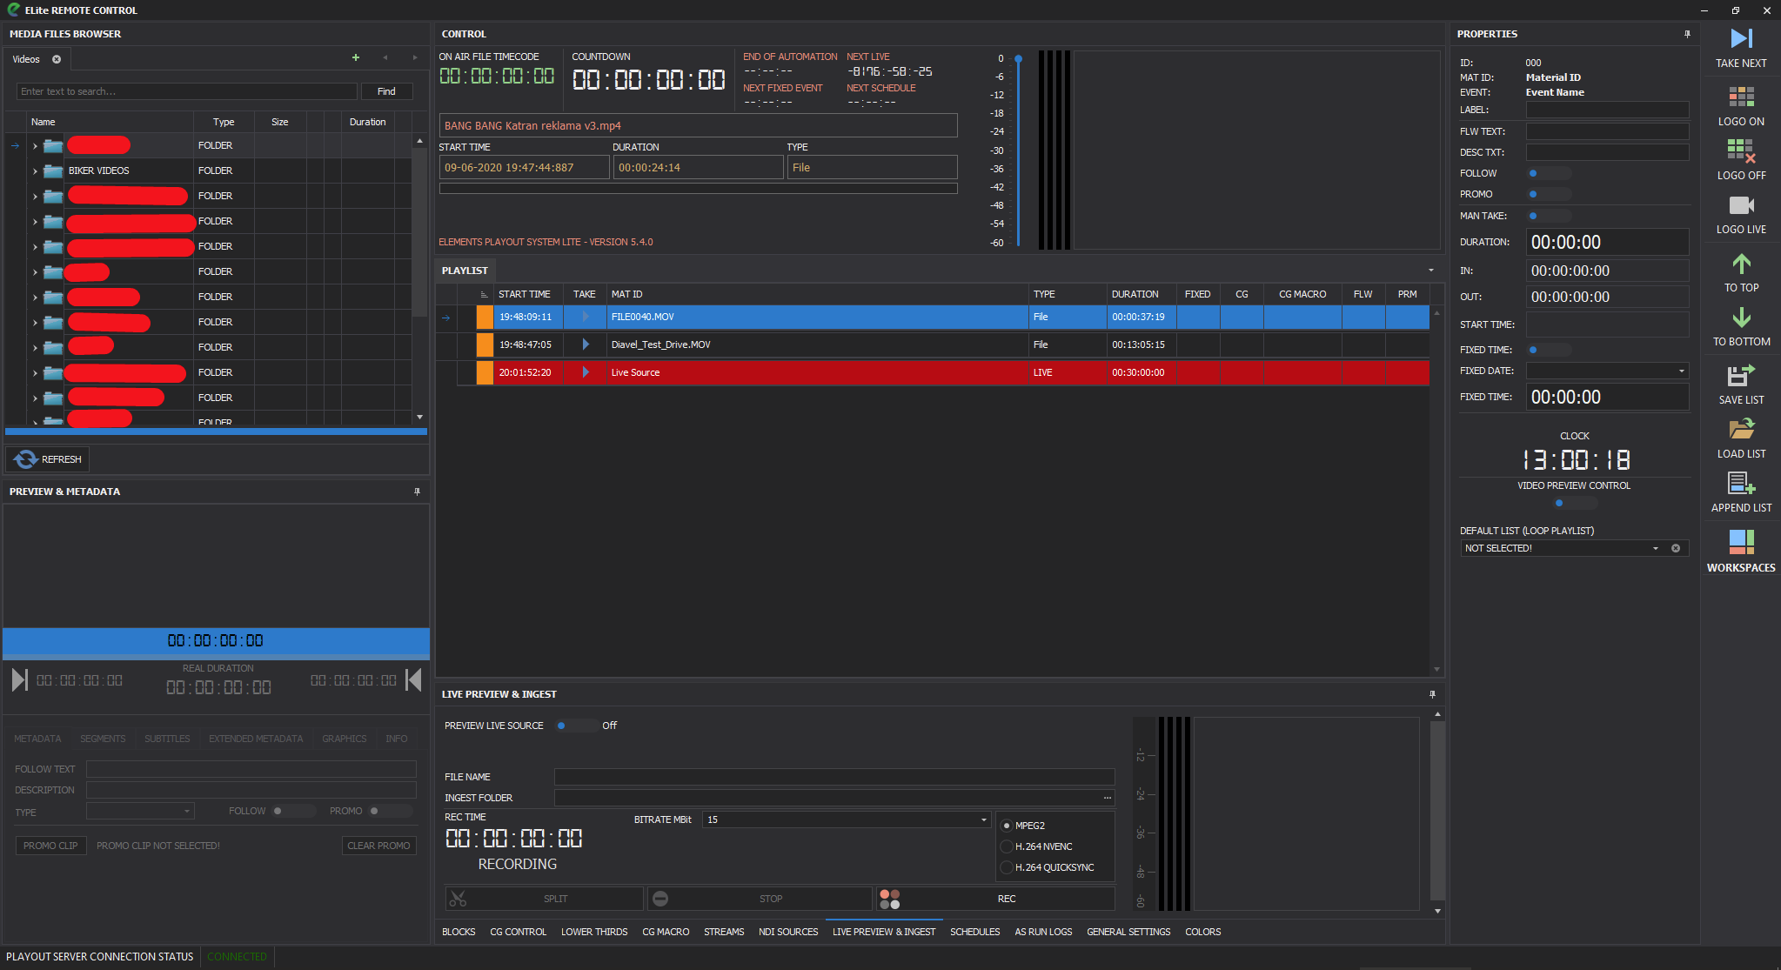Click the LOAD LIST folder icon
Screen dimensions: 1781x970
pyautogui.click(x=1741, y=429)
